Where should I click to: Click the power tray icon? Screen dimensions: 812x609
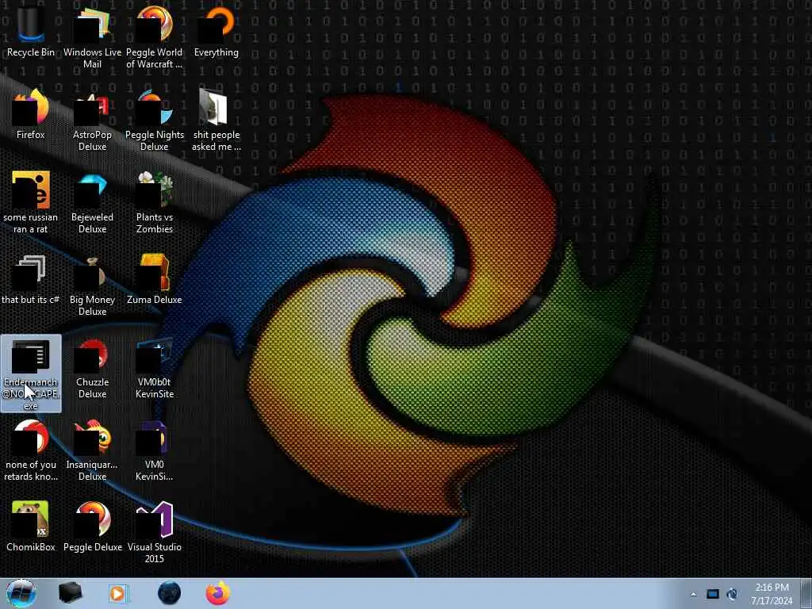(732, 594)
